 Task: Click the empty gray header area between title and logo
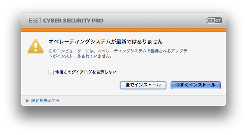[154, 20]
